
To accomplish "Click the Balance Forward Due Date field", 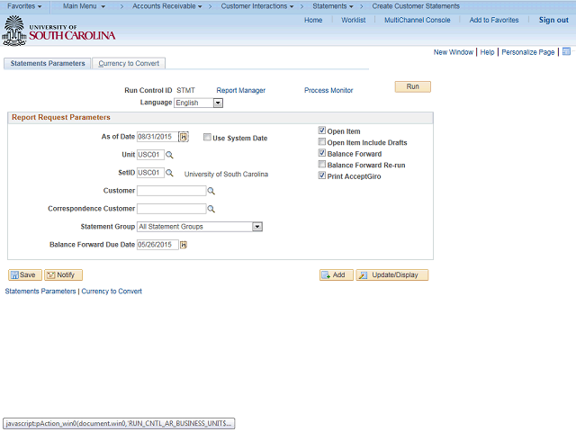I will tap(157, 245).
